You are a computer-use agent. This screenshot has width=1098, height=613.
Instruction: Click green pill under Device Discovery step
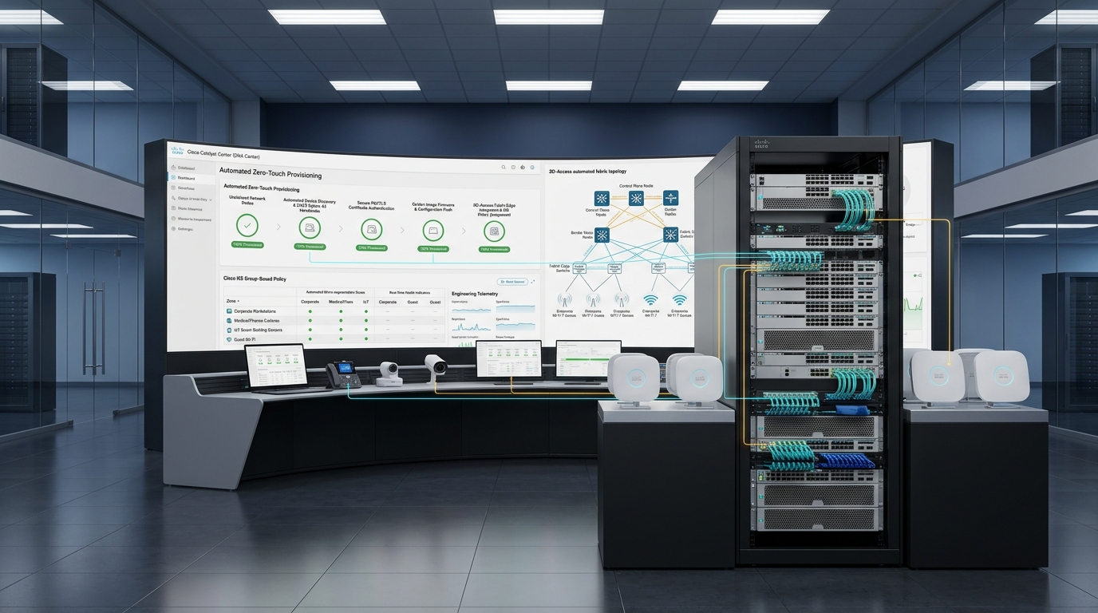coord(310,247)
